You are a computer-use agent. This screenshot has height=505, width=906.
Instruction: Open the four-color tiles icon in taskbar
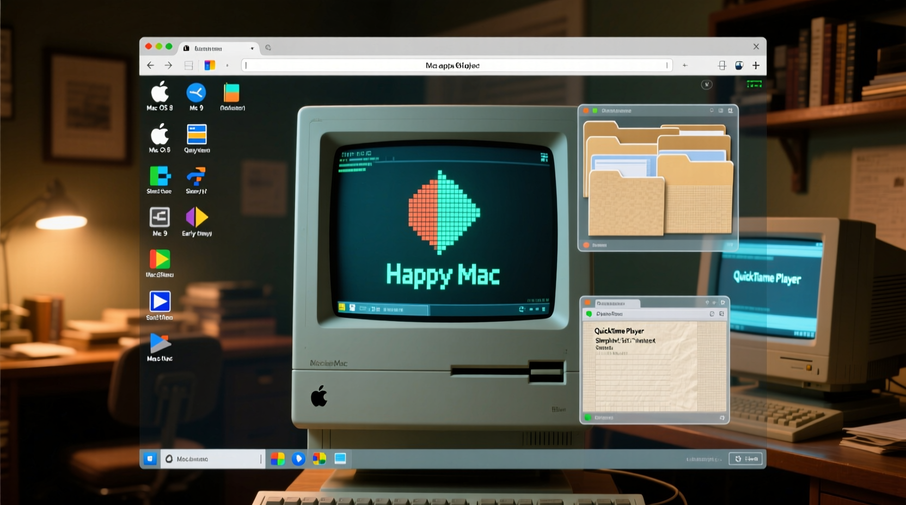278,459
